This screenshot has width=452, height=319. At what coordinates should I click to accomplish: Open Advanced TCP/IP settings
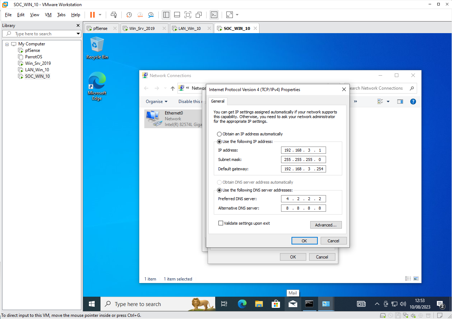[x=326, y=225]
